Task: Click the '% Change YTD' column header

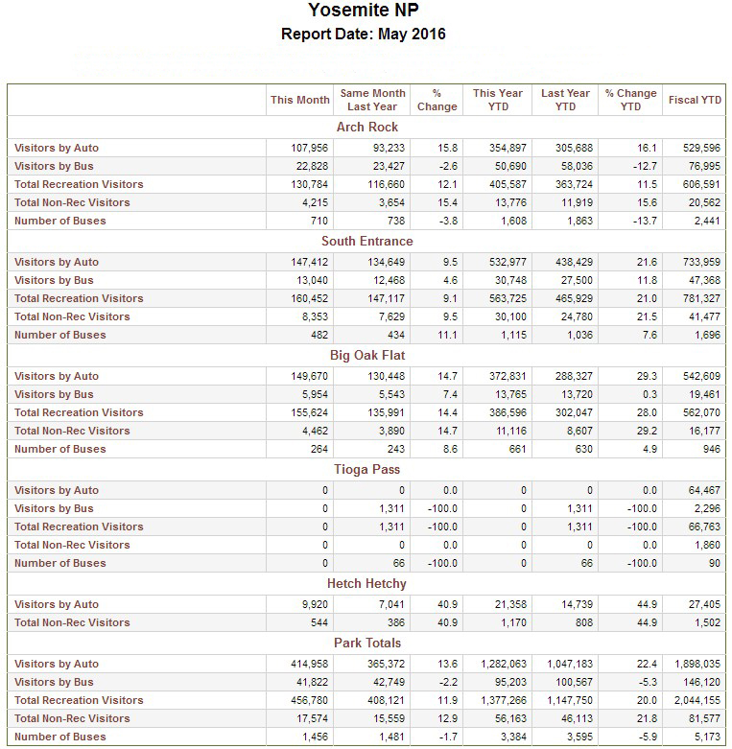Action: pos(630,100)
